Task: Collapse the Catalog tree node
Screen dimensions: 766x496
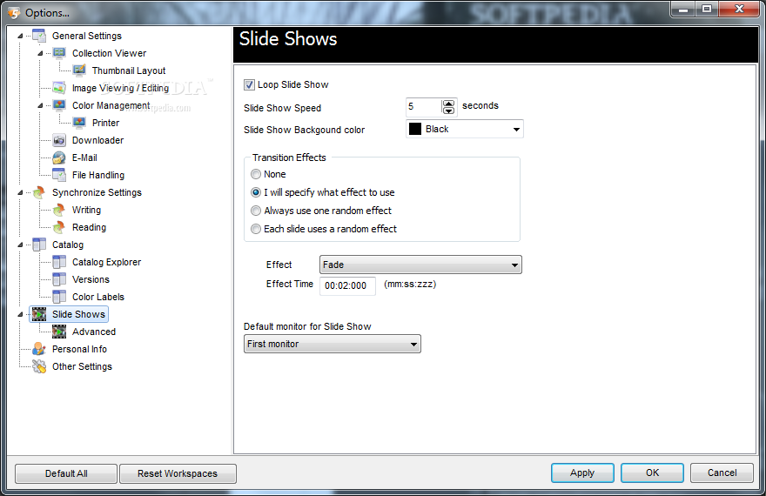Action: (21, 245)
